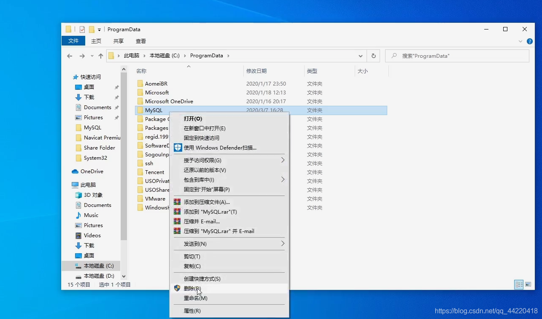The height and width of the screenshot is (319, 542).
Task: Open Customize Quick Access Toolbar dropdown
Action: pos(100,30)
